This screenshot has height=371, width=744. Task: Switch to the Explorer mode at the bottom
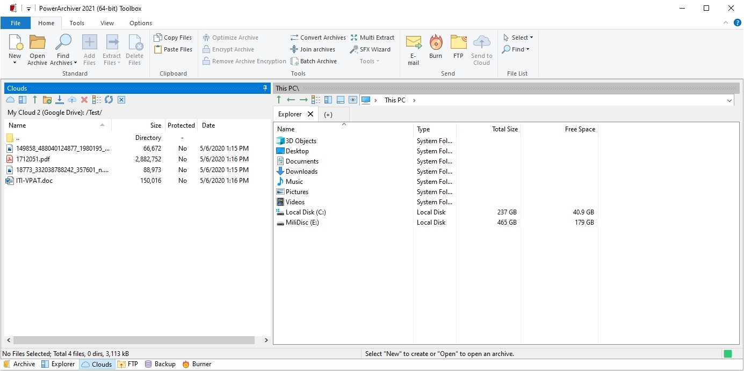click(x=58, y=364)
